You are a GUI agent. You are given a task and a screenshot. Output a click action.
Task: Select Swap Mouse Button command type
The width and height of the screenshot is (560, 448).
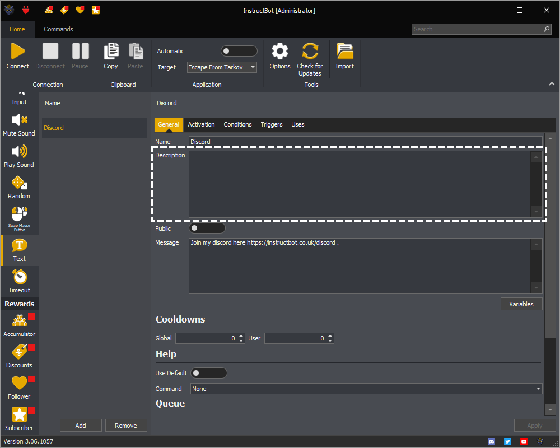(x=19, y=218)
